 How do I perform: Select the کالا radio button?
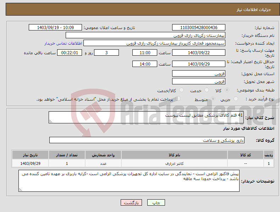[x=227, y=90]
